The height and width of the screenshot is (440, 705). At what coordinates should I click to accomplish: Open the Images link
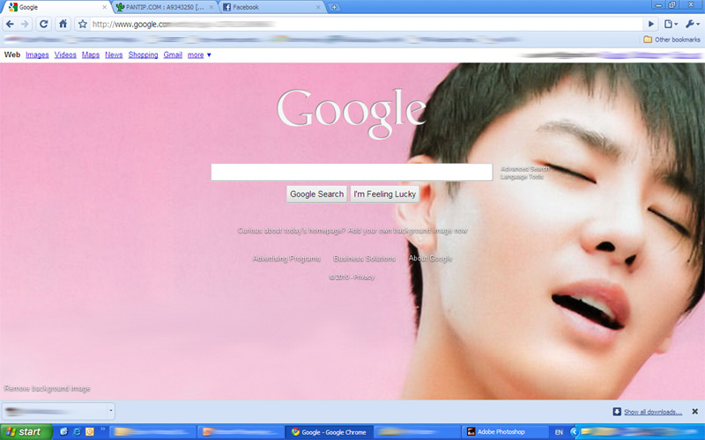coord(37,55)
